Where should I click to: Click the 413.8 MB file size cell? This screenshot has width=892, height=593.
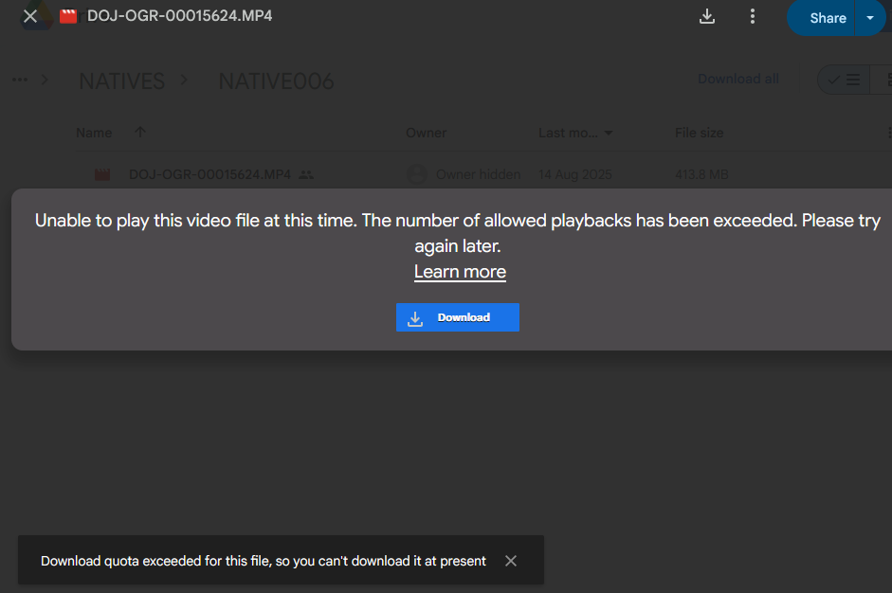tap(701, 174)
